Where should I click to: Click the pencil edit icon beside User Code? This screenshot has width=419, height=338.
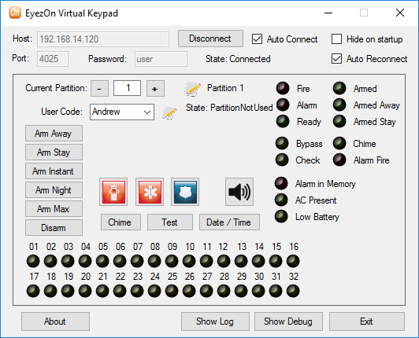(x=170, y=112)
